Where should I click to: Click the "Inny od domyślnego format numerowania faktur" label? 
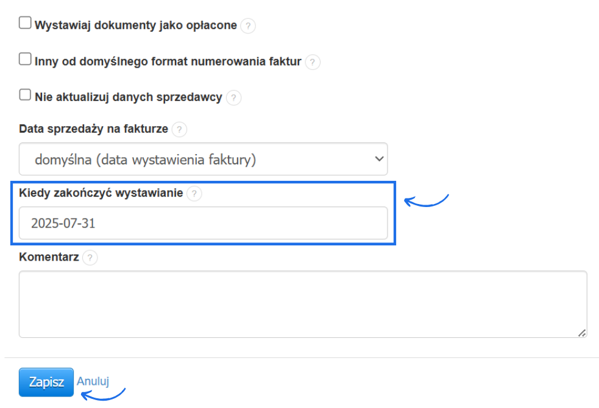tap(168, 62)
